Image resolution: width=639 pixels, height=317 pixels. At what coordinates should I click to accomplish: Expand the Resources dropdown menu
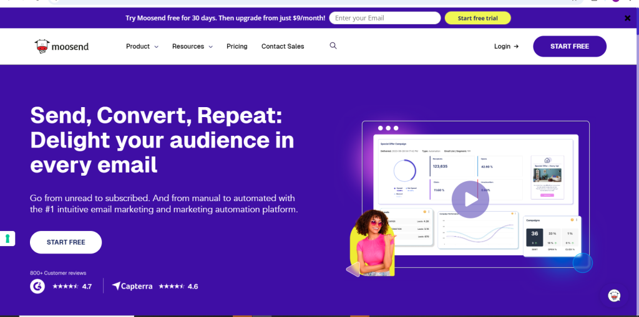pos(192,46)
